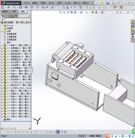Click the feature tree horizontal scrollbar

16,128
